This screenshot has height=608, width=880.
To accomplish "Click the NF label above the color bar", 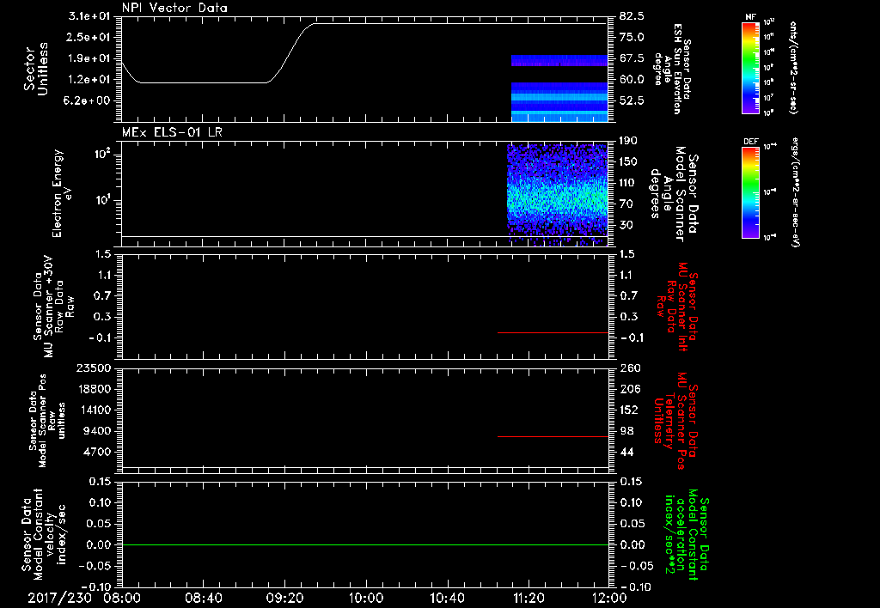I will coord(751,17).
